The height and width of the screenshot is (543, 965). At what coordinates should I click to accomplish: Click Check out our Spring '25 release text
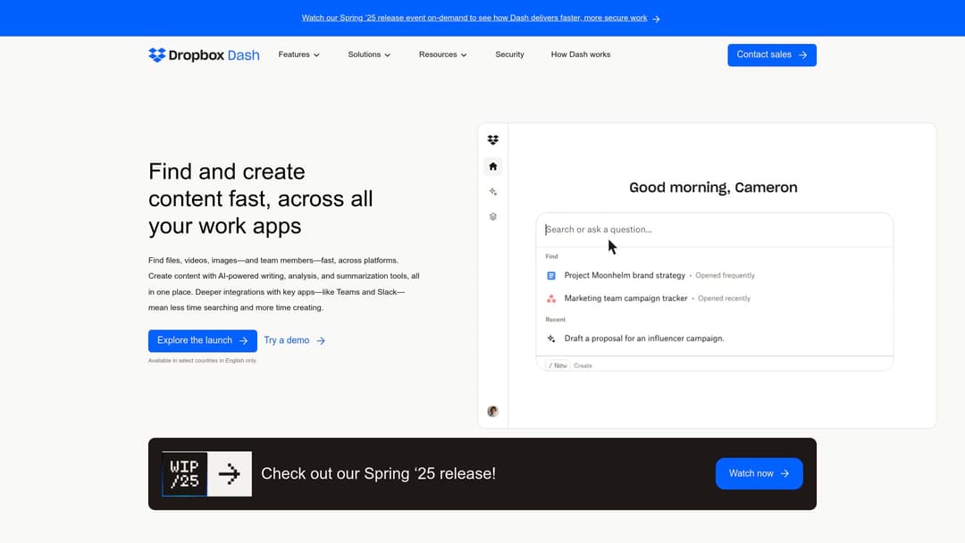pos(379,473)
